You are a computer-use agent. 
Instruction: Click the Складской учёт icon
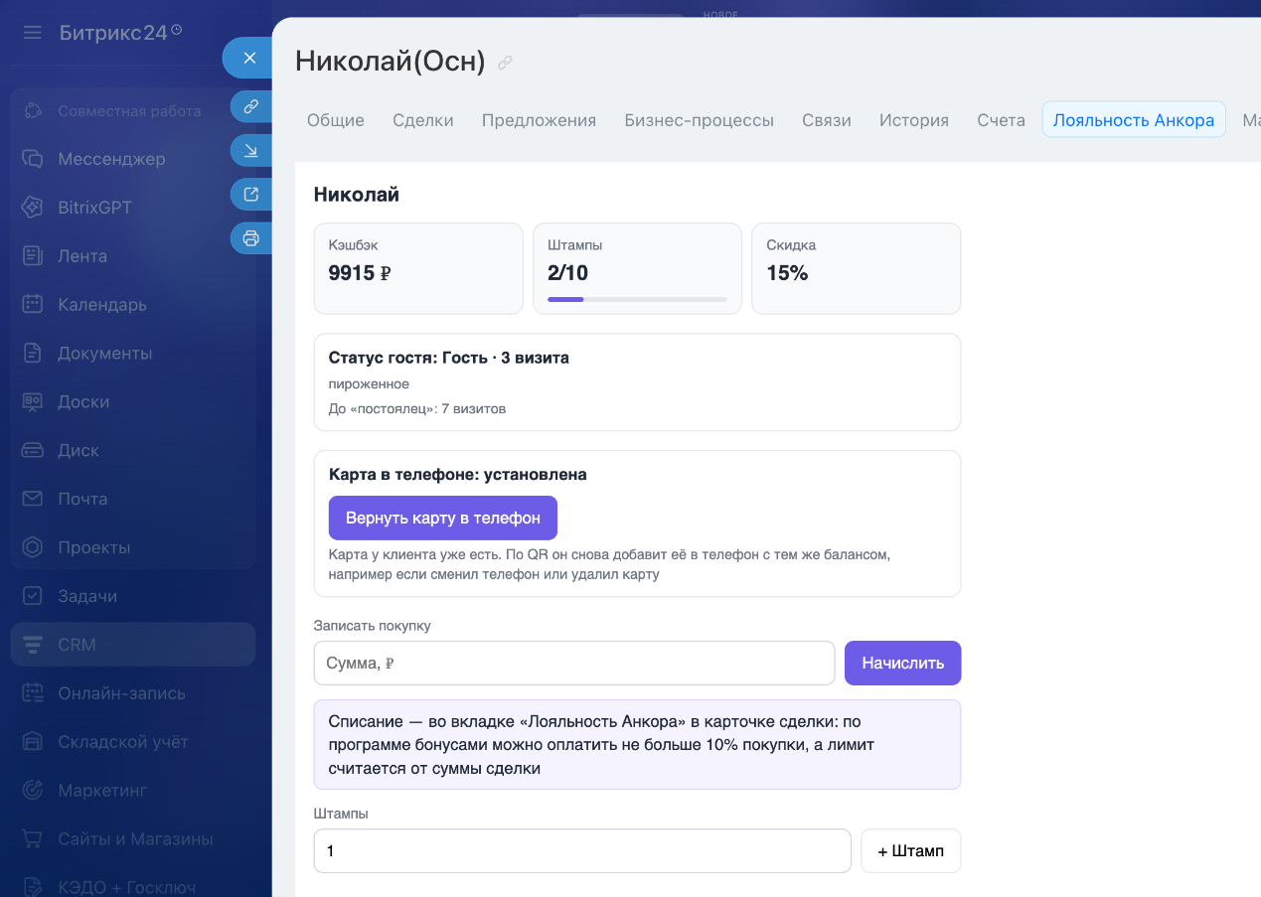click(33, 742)
